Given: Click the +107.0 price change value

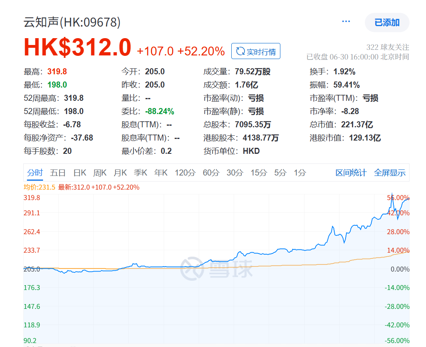Looking at the screenshot, I should click(x=155, y=51).
